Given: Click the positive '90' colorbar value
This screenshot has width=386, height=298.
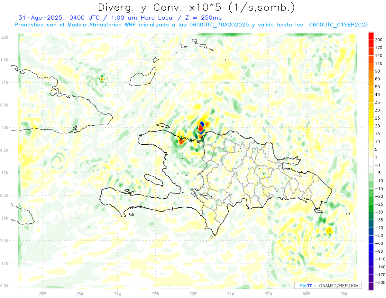Looking at the screenshot, I should coord(378,71).
